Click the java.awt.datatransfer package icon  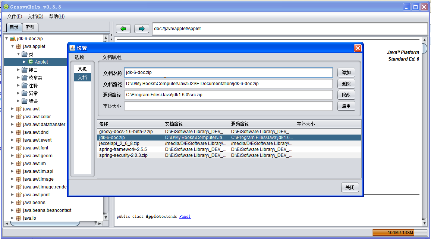[19, 125]
